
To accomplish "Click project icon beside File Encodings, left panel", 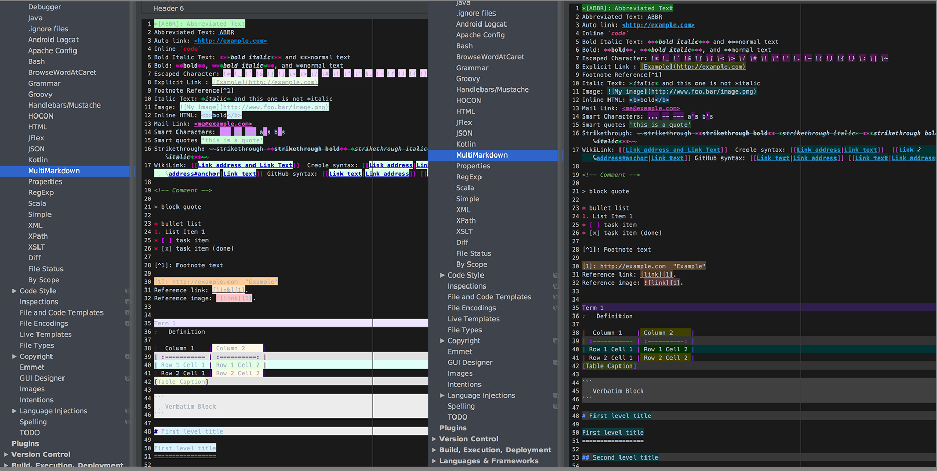I will pos(127,324).
